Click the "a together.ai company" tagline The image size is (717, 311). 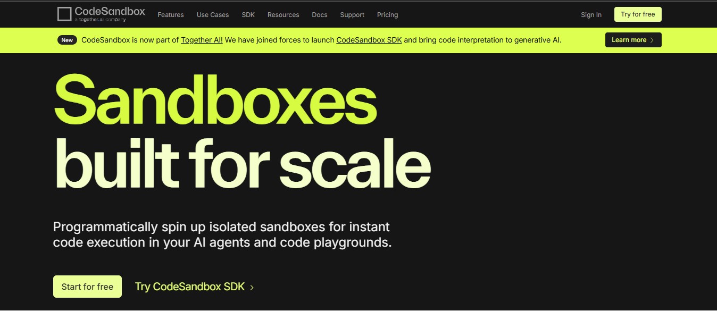click(x=100, y=20)
